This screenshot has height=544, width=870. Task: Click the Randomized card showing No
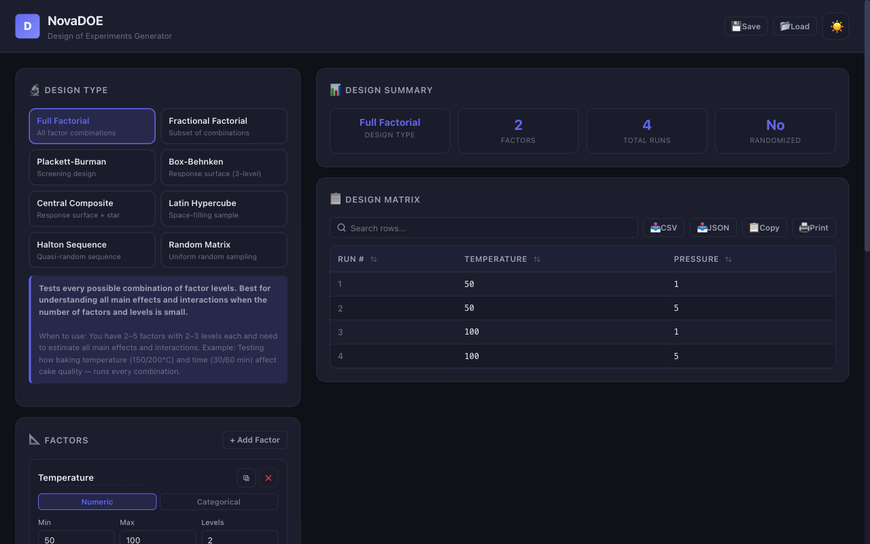point(775,131)
